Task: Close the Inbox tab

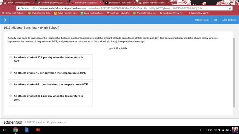Action: (x=33, y=3)
